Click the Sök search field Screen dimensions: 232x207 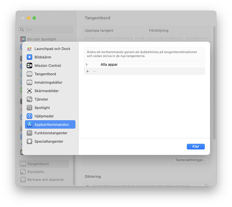tap(46, 29)
